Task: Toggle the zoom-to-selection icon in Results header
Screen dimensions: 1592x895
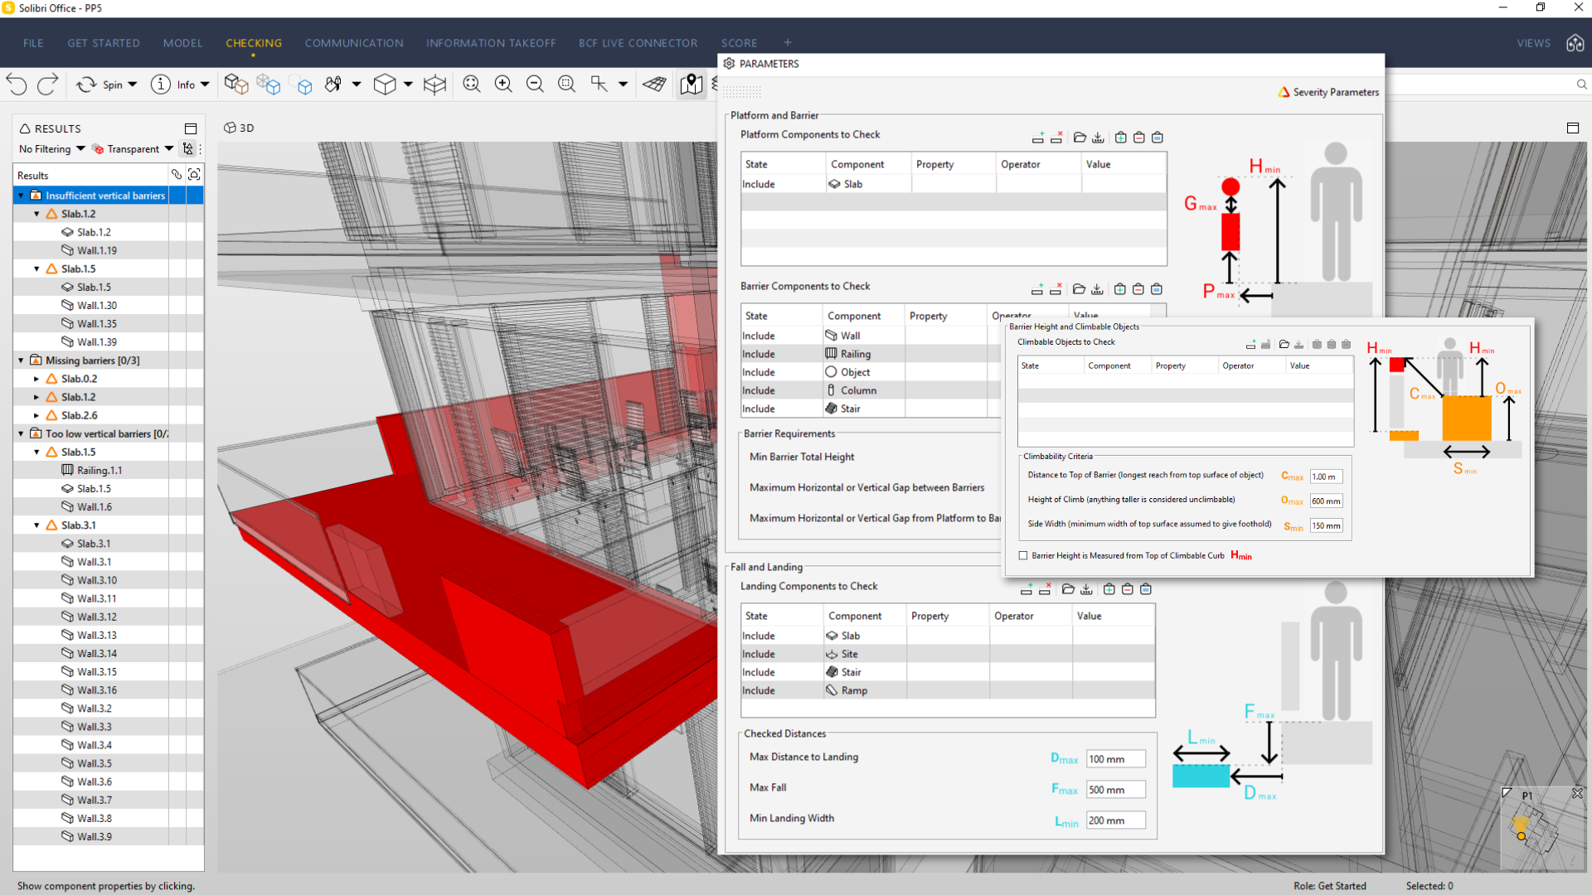Action: point(194,174)
